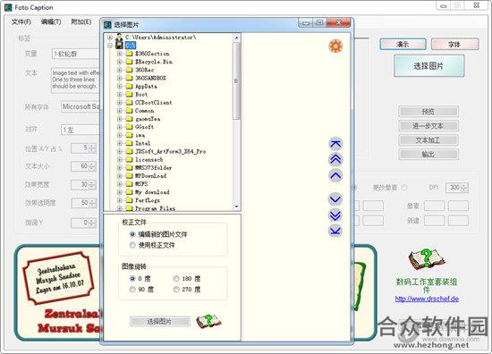Image resolution: width=492 pixels, height=354 pixels.
Task: Select MSPS folder row
Action: tap(141, 184)
